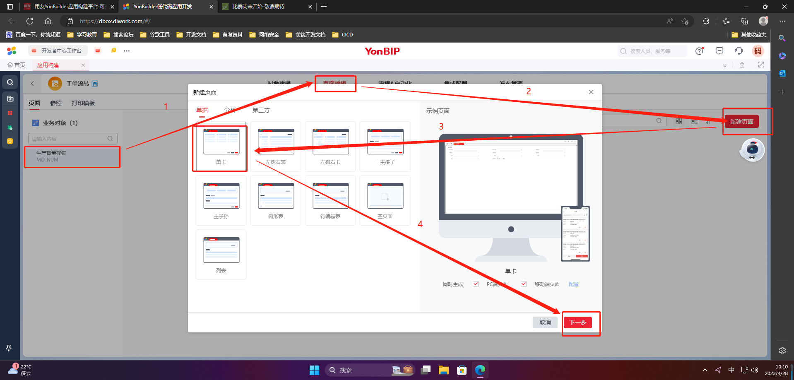This screenshot has width=794, height=380.
Task: Click the yellow badge icon in sidebar
Action: click(10, 141)
